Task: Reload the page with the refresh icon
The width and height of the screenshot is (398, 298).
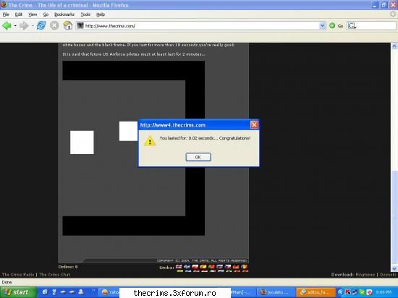Action: pyautogui.click(x=41, y=25)
